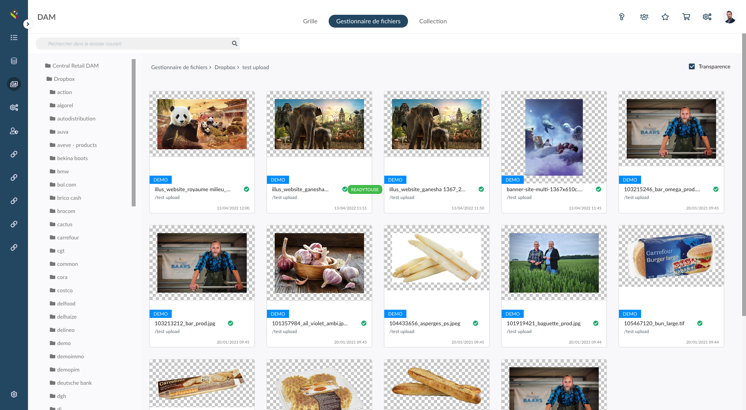Open the top-right settings gears icon
746x410 pixels.
[707, 17]
